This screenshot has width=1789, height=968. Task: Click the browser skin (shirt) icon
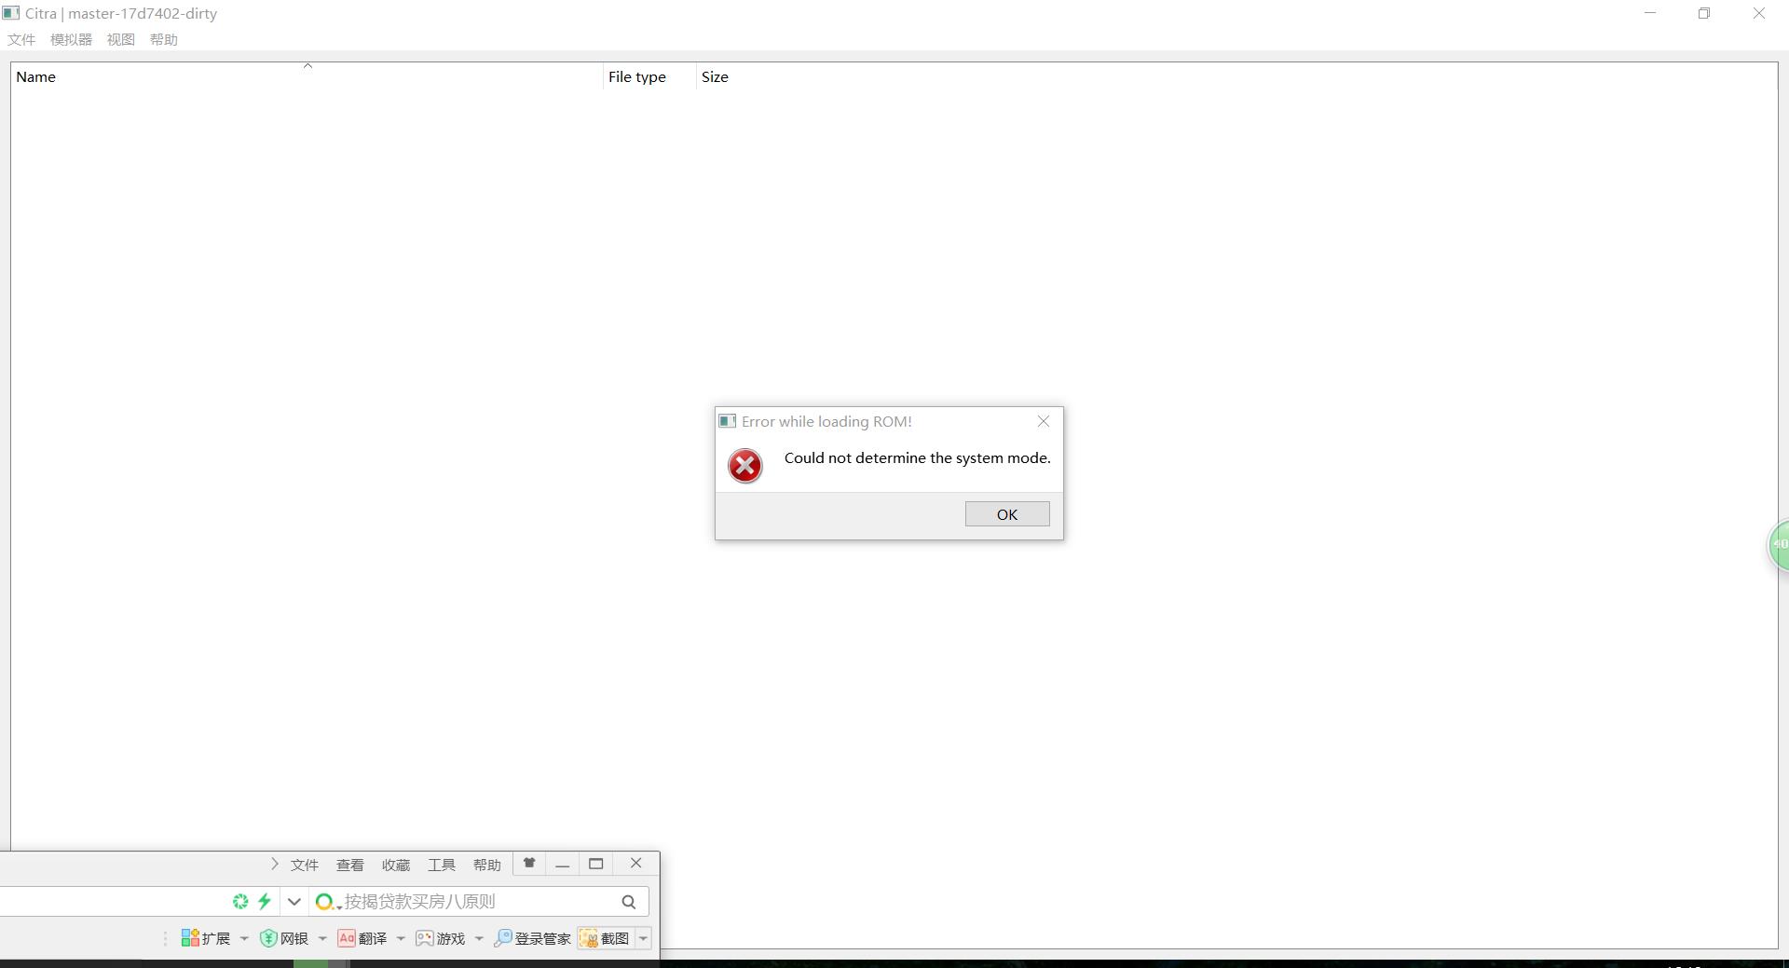(529, 863)
